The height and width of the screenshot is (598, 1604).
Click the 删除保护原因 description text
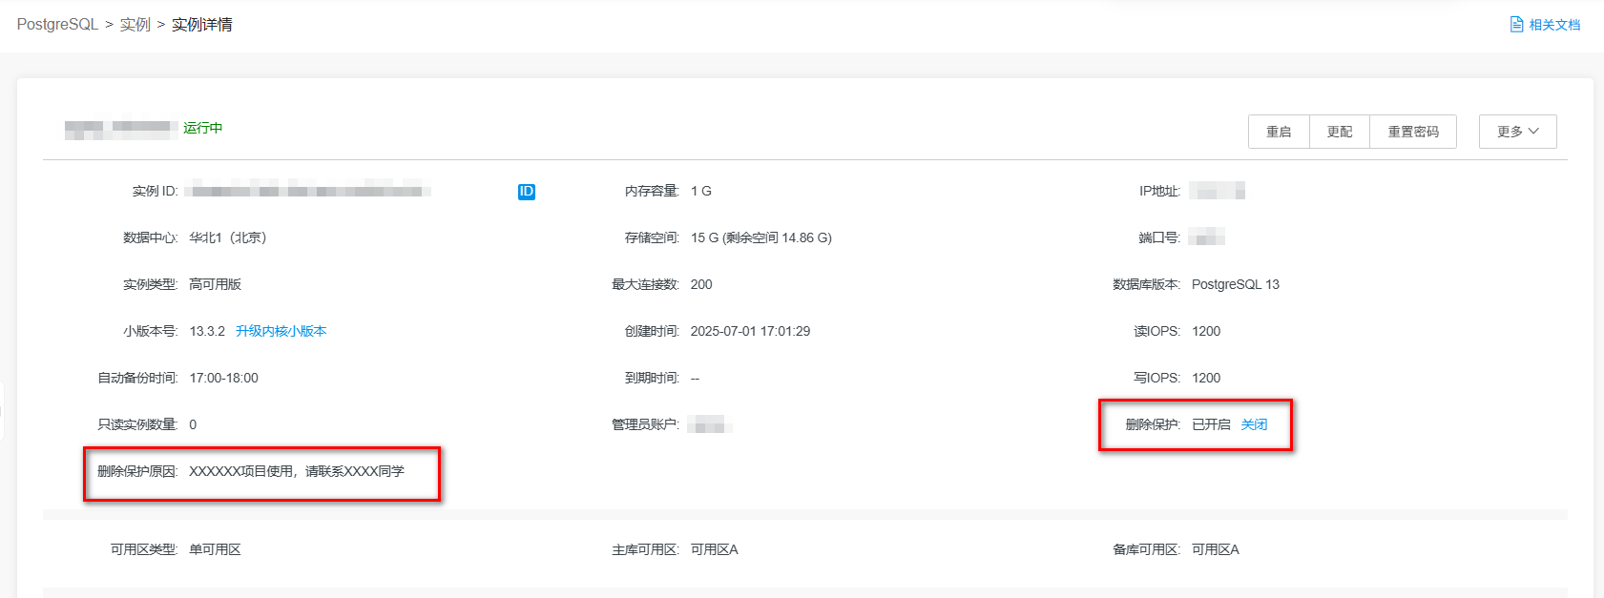click(296, 471)
